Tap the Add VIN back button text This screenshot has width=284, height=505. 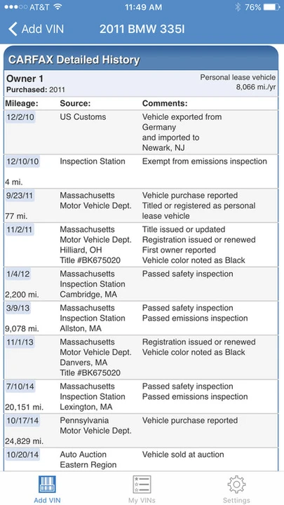point(43,29)
